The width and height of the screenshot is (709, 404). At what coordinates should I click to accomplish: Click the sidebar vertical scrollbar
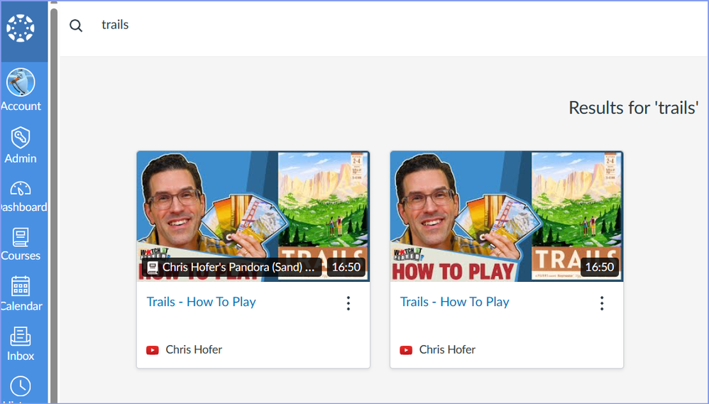[x=54, y=199]
